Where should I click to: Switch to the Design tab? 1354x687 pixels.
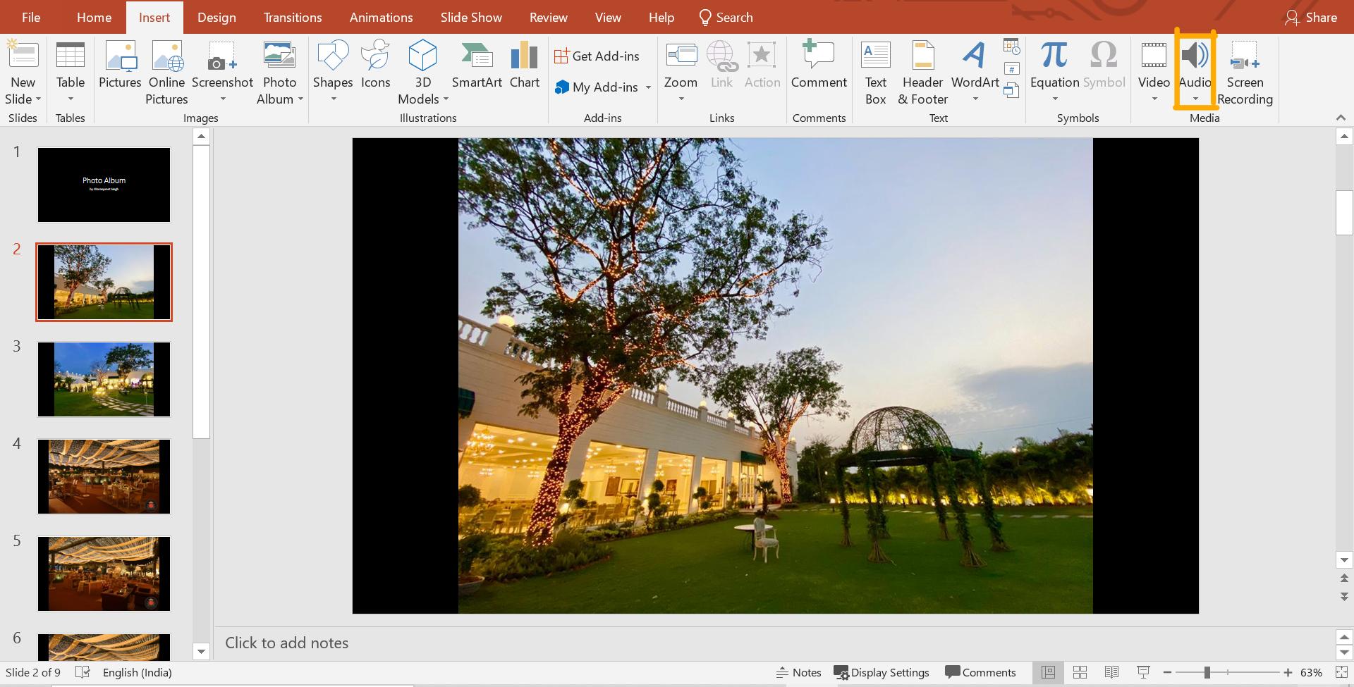[216, 17]
